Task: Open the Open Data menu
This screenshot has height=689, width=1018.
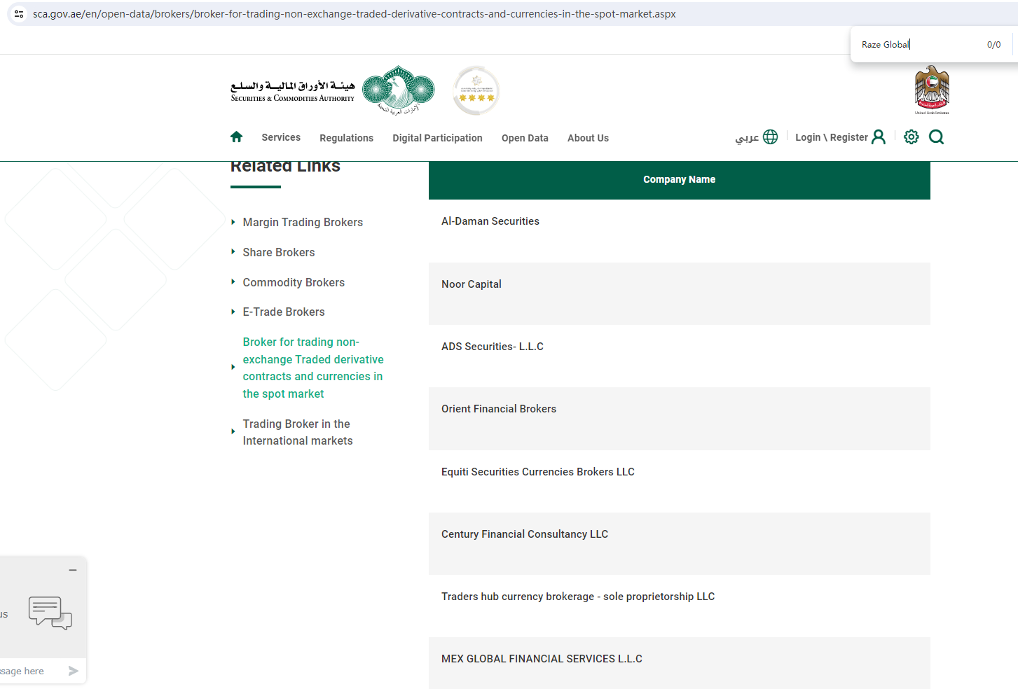Action: 525,138
